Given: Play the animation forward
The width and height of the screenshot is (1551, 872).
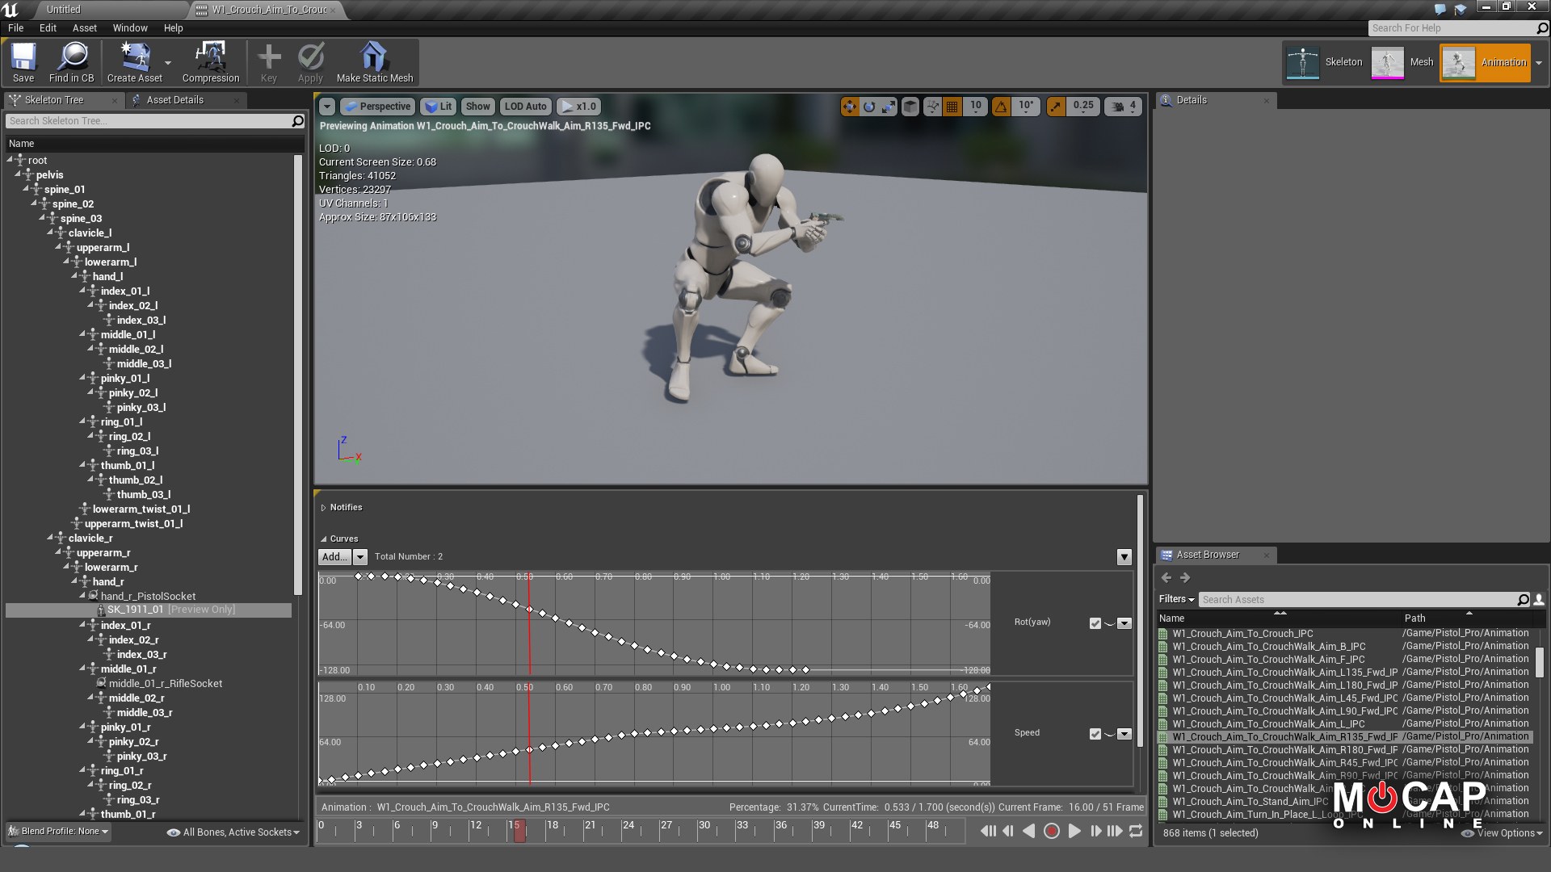Looking at the screenshot, I should click(x=1074, y=831).
